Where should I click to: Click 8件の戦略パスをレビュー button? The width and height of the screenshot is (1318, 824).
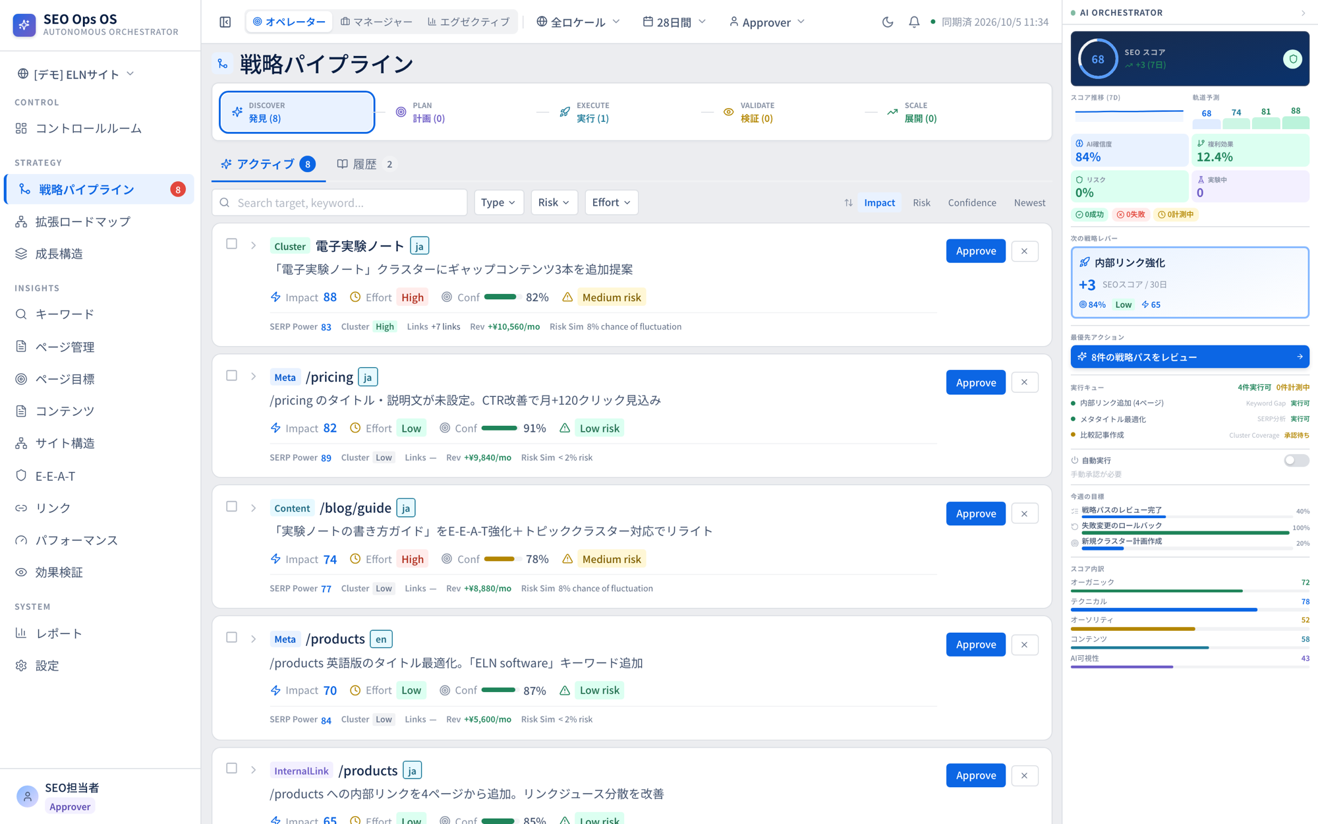click(1189, 357)
